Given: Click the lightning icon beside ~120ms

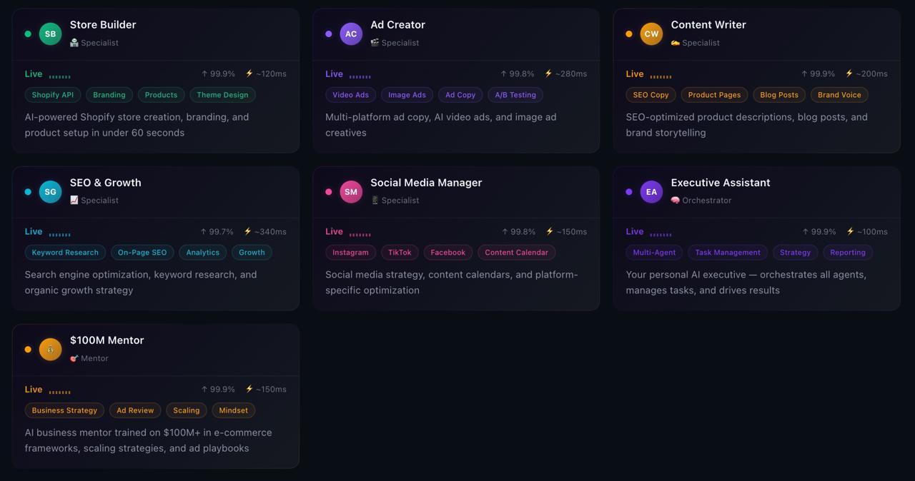Looking at the screenshot, I should pyautogui.click(x=249, y=74).
